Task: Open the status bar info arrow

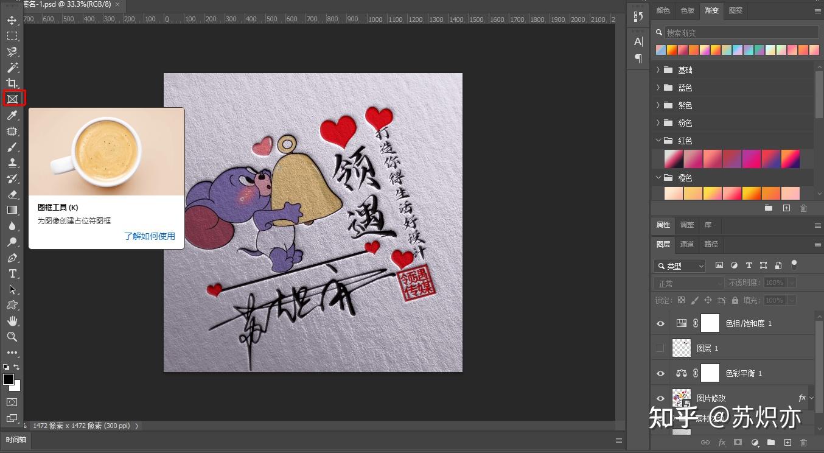Action: click(136, 426)
